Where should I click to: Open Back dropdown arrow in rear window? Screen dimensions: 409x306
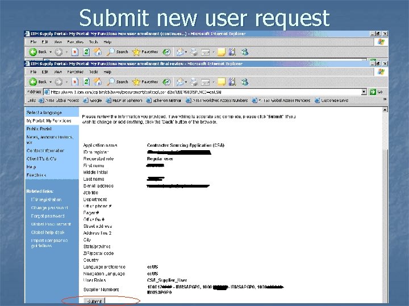[x=51, y=52]
